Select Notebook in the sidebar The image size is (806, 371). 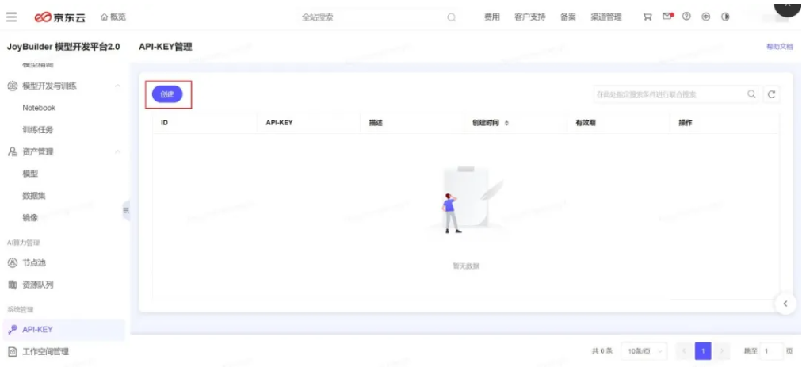coord(39,108)
